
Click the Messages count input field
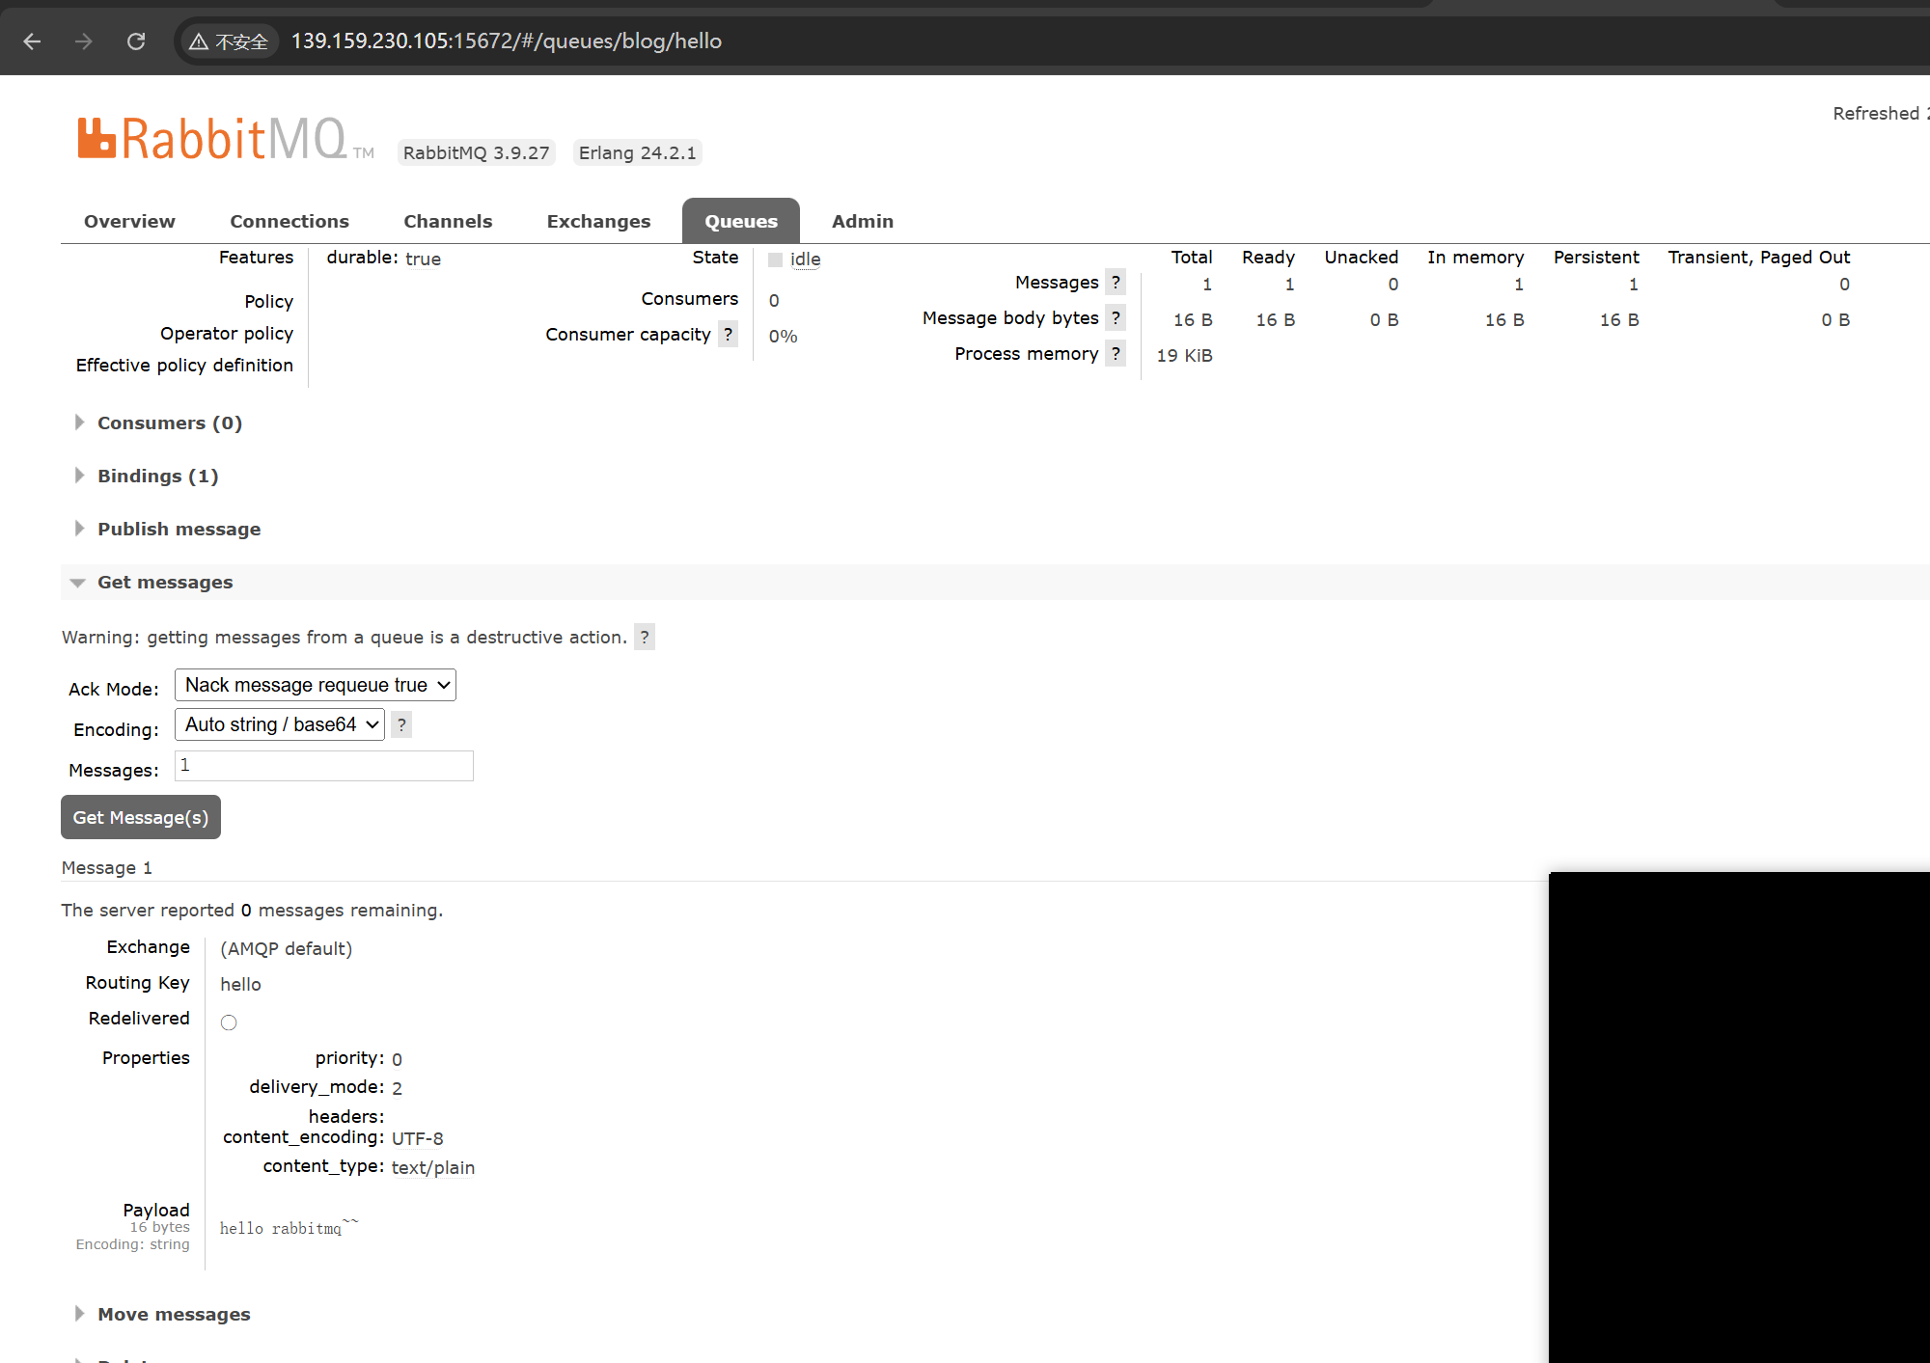[324, 767]
